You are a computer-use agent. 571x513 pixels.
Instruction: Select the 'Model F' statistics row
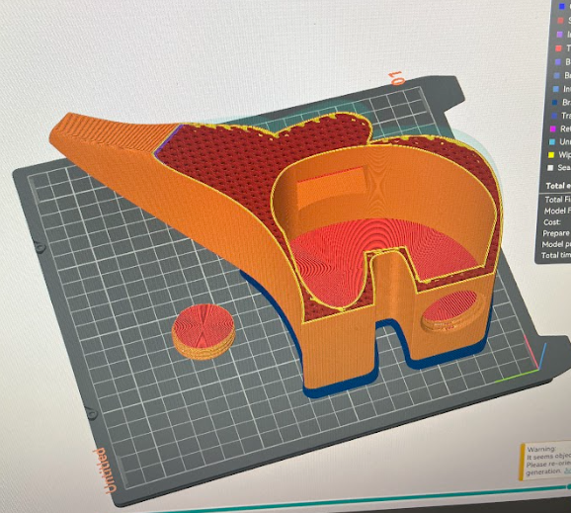(x=557, y=211)
